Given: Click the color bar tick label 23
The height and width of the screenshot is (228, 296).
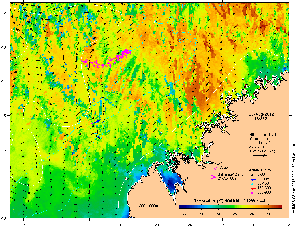Looking at the screenshot, I should pyautogui.click(x=201, y=214).
